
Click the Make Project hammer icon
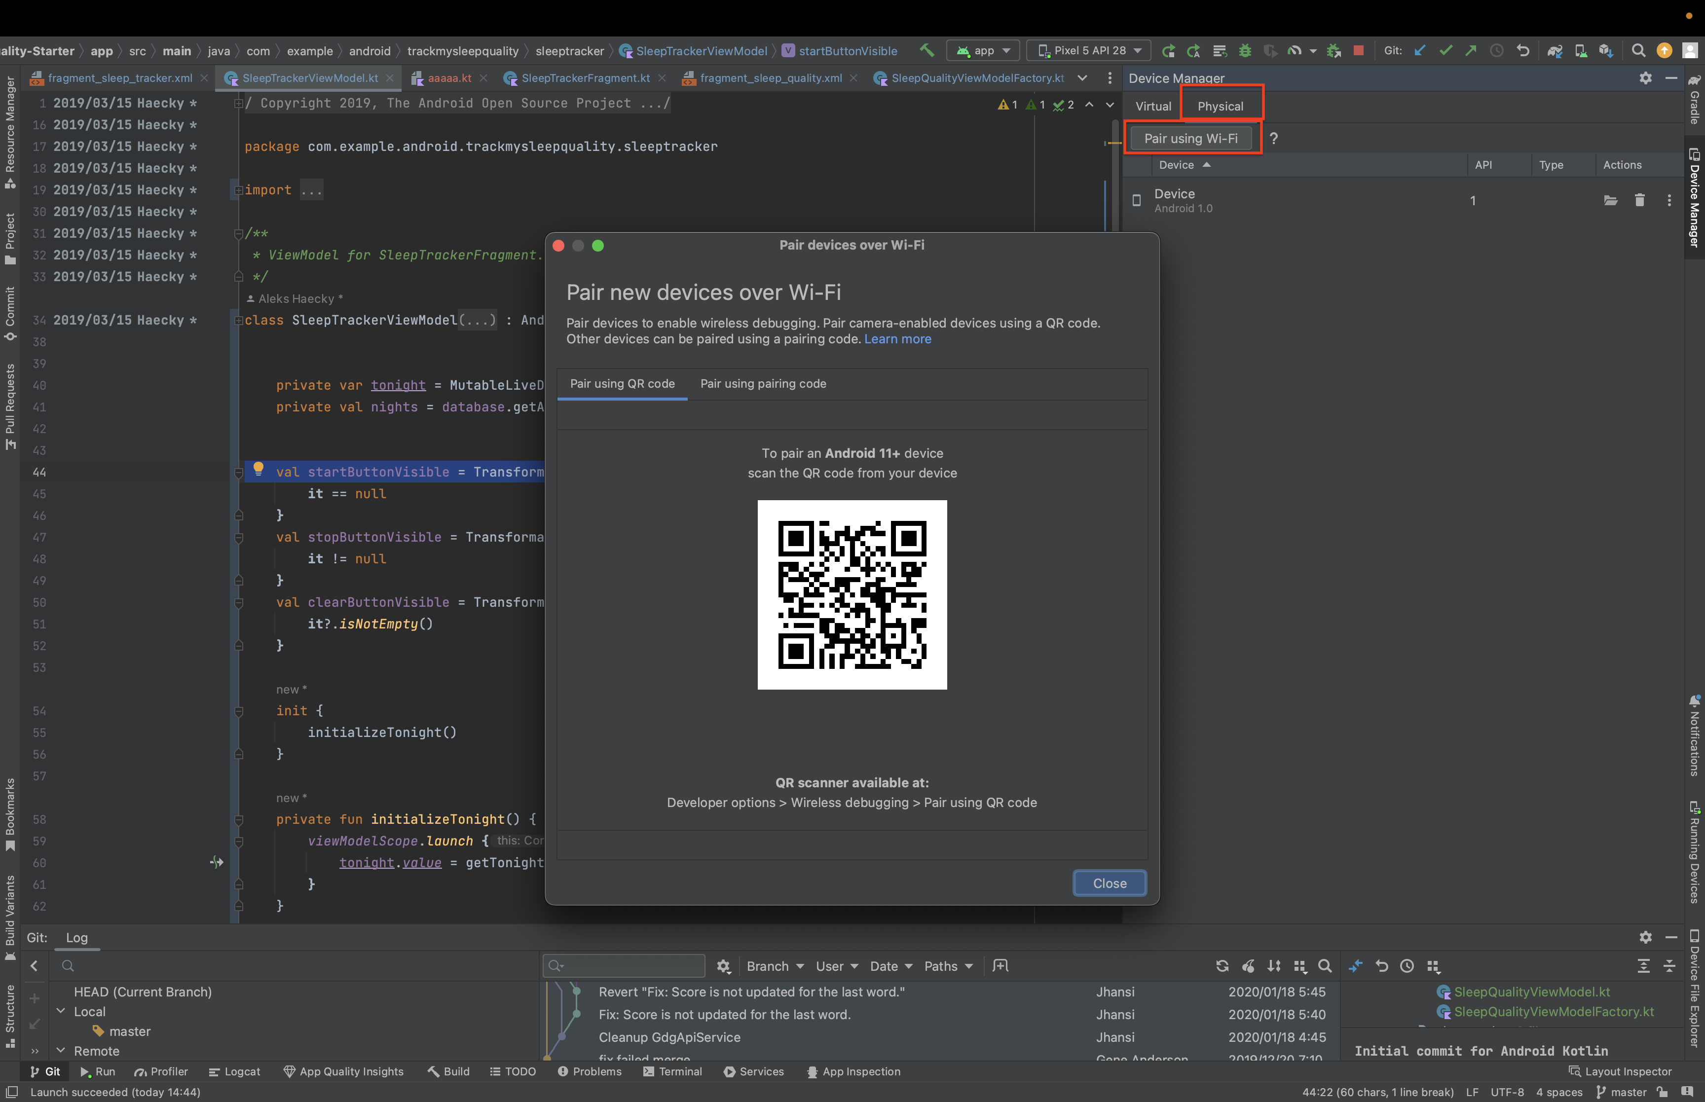pos(927,50)
